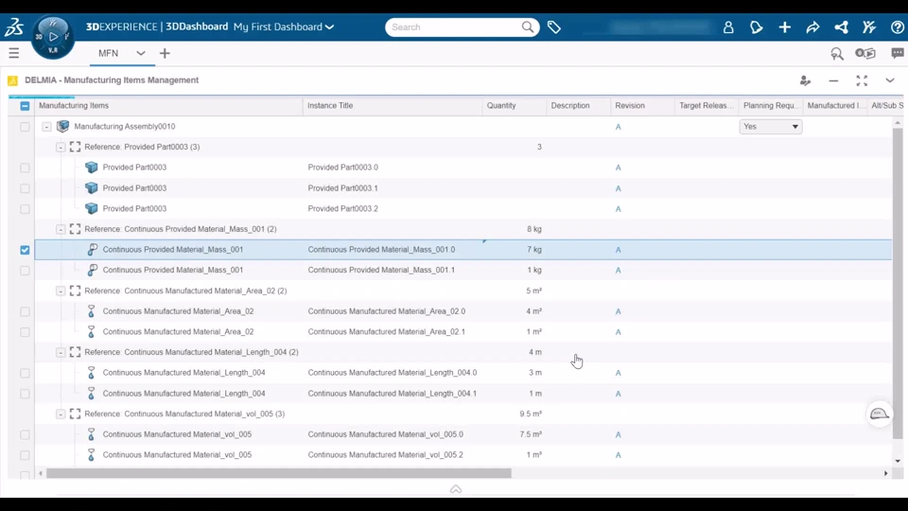908x511 pixels.
Task: Expand the bottom panel up-chevron handle
Action: [x=456, y=489]
